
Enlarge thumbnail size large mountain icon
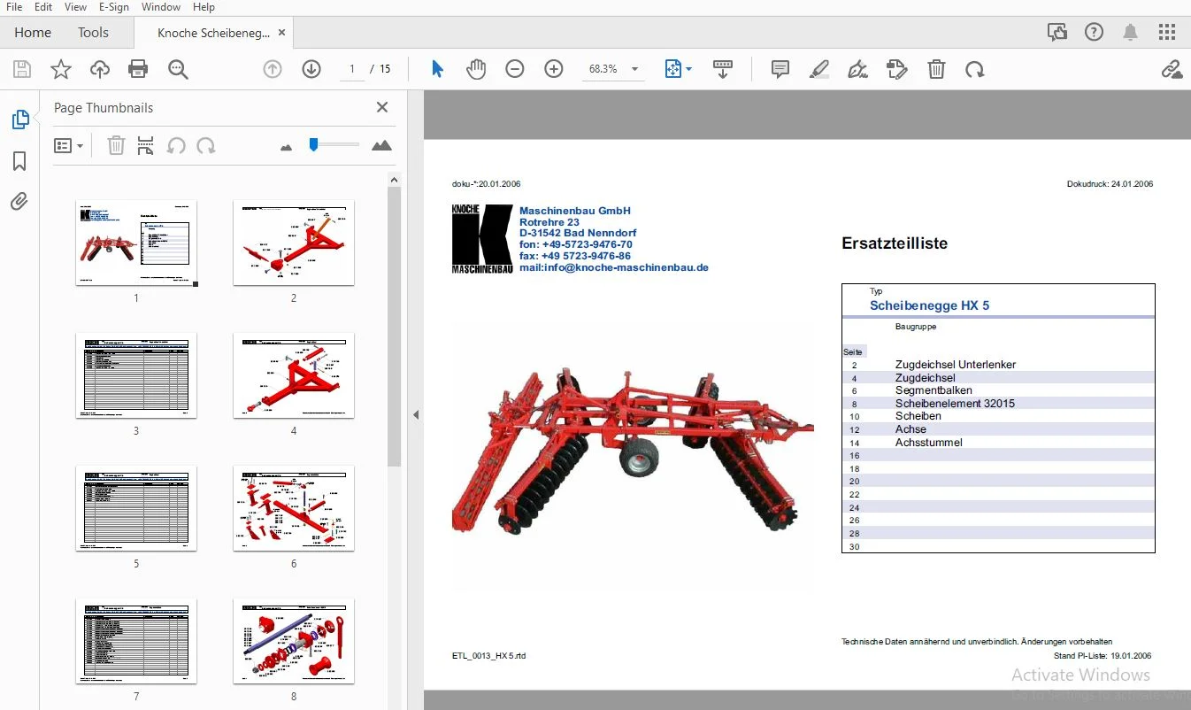(x=381, y=145)
